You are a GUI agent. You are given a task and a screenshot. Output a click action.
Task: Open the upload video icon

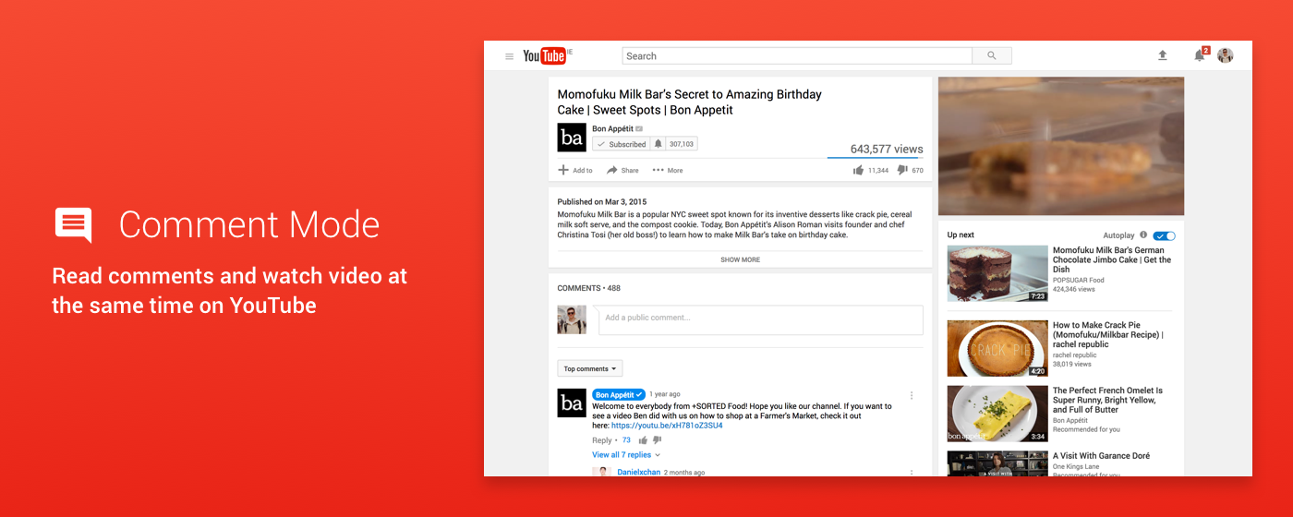(1163, 55)
